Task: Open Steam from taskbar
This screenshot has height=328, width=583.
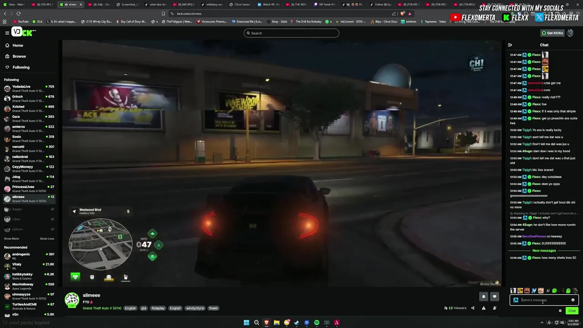Action: coord(297,323)
